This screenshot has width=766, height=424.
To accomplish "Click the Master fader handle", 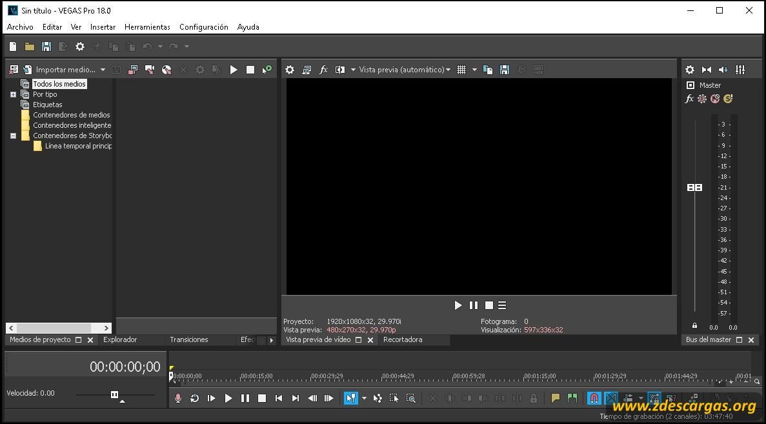I will (694, 188).
